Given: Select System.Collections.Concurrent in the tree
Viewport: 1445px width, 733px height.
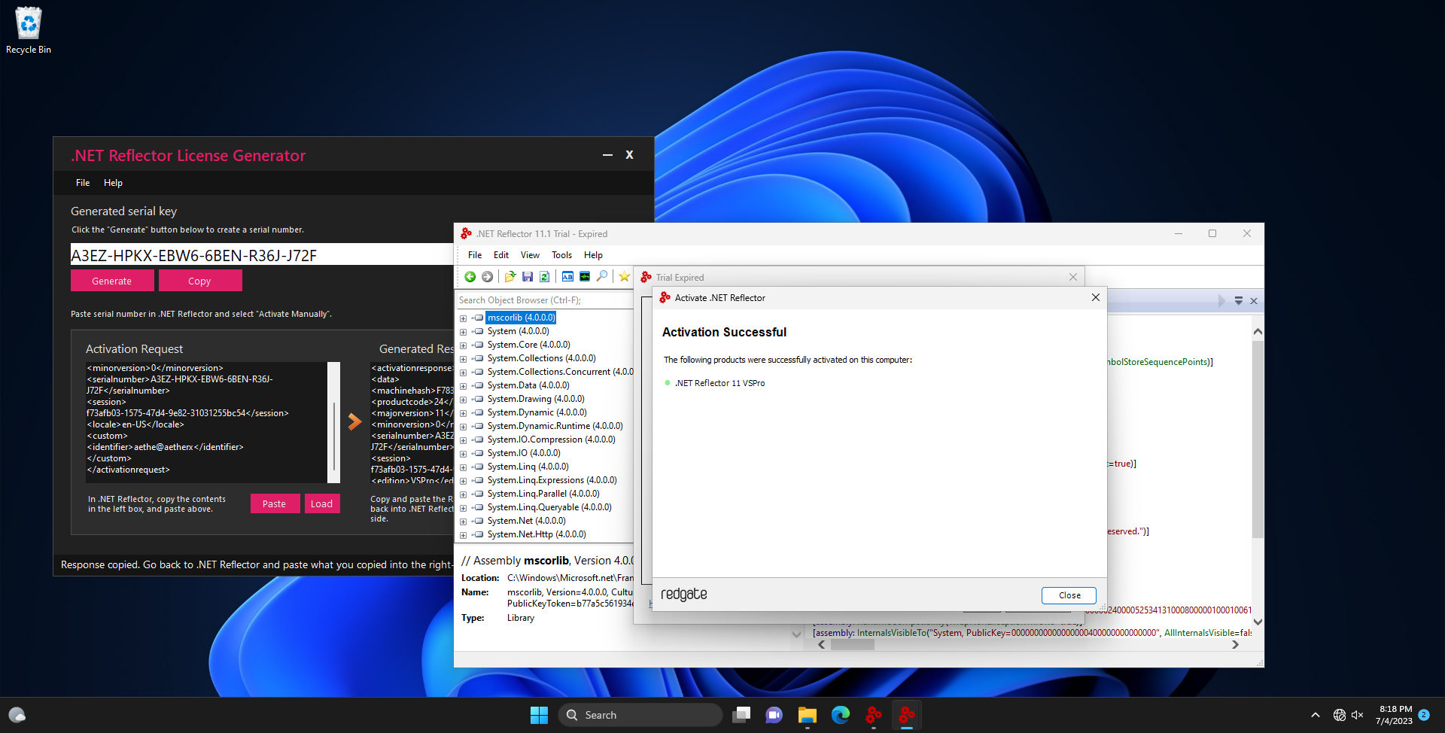Looking at the screenshot, I should [x=560, y=372].
